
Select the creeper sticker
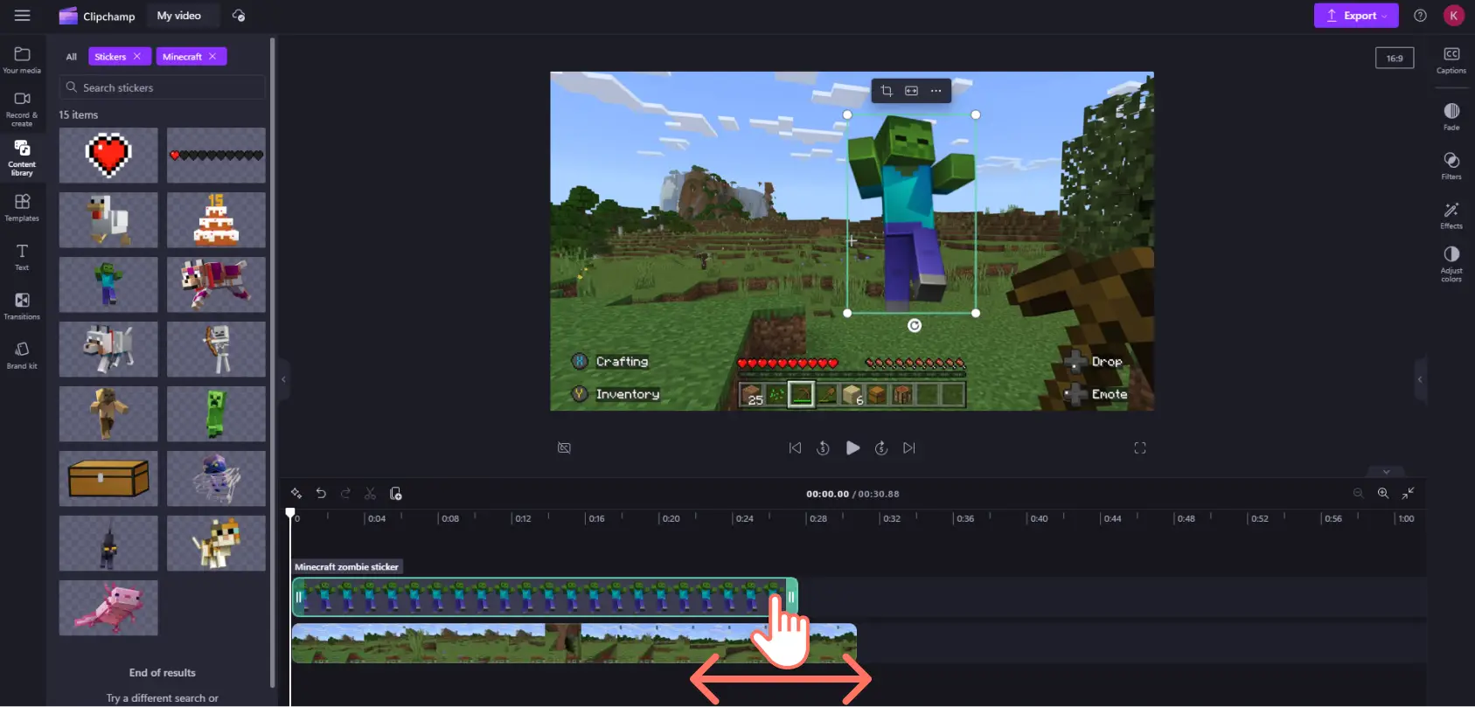(216, 414)
